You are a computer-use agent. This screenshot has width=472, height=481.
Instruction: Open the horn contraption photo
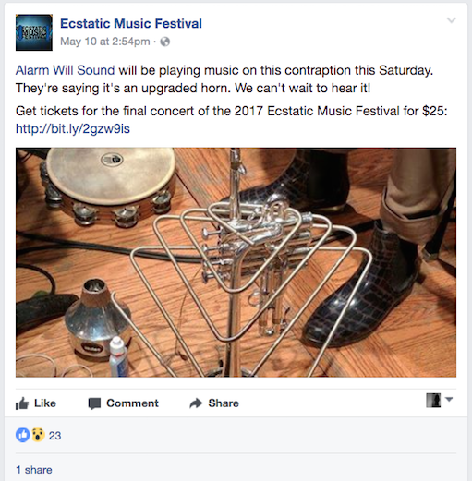(236, 262)
